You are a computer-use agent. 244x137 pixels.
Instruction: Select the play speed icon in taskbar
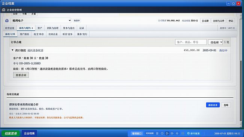[x=167, y=133]
